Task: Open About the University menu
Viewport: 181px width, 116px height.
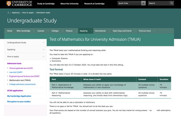Action: (69, 4)
